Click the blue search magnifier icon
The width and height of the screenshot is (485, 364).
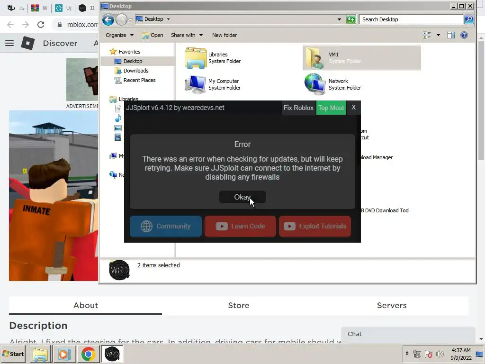coord(469,19)
